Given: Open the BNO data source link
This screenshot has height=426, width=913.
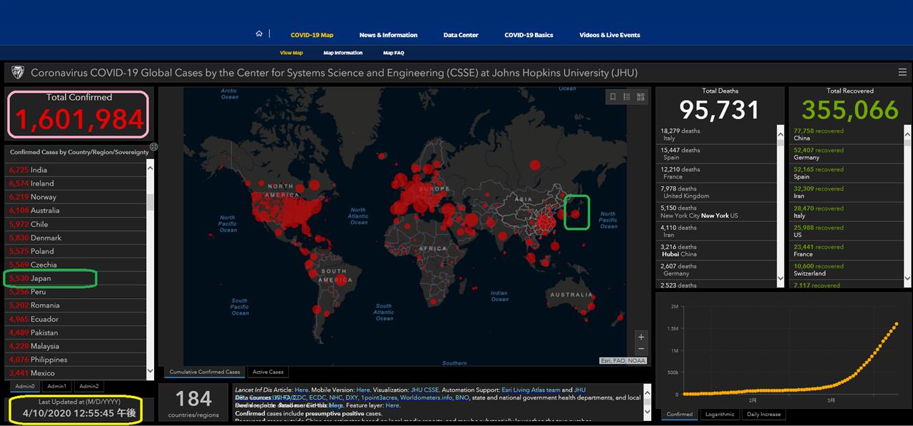Looking at the screenshot, I should point(462,398).
